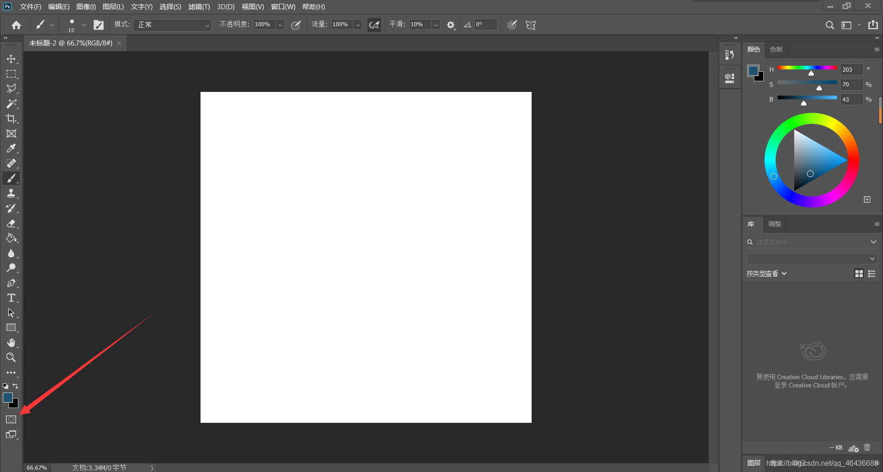Toggle Quick Mask mode
This screenshot has height=472, width=883.
coord(11,420)
